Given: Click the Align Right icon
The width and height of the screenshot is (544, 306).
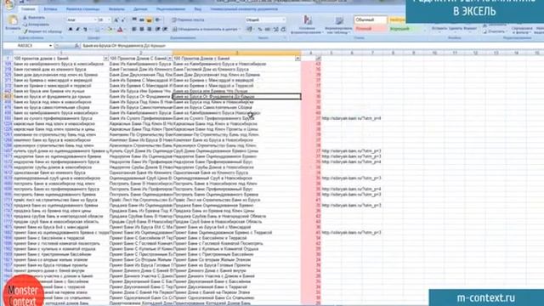Looking at the screenshot, I should (150, 29).
